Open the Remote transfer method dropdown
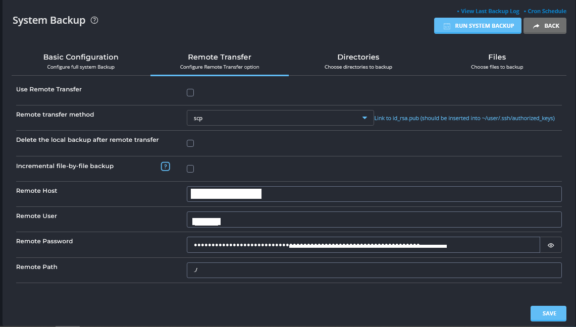 click(280, 118)
